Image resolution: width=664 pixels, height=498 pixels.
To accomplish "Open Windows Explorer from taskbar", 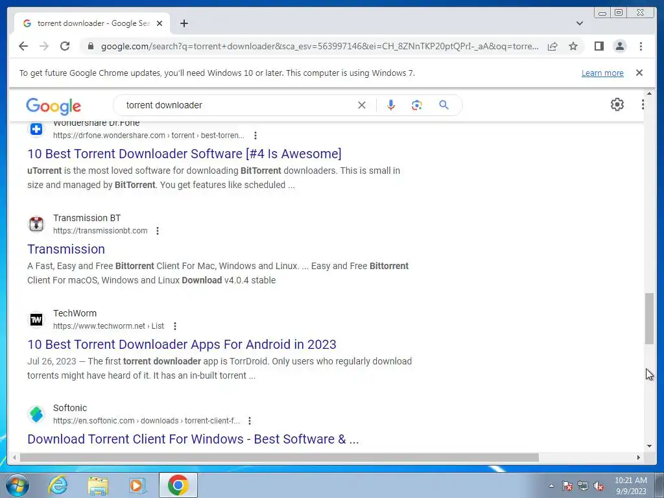I will tap(98, 486).
